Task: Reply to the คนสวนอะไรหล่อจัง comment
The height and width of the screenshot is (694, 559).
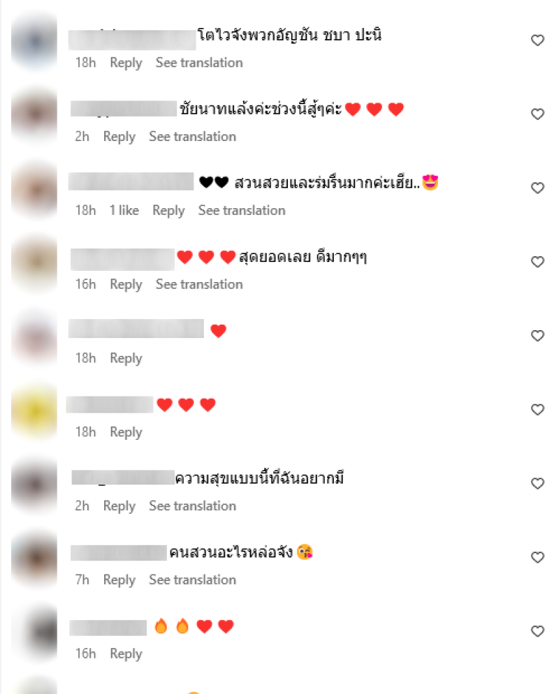Action: (119, 579)
